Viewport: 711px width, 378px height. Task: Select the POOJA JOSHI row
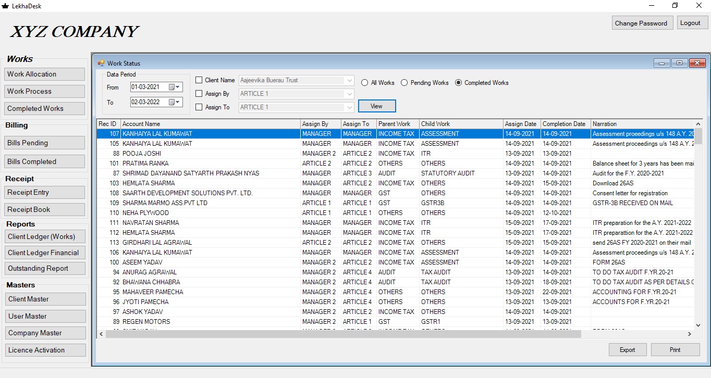395,154
